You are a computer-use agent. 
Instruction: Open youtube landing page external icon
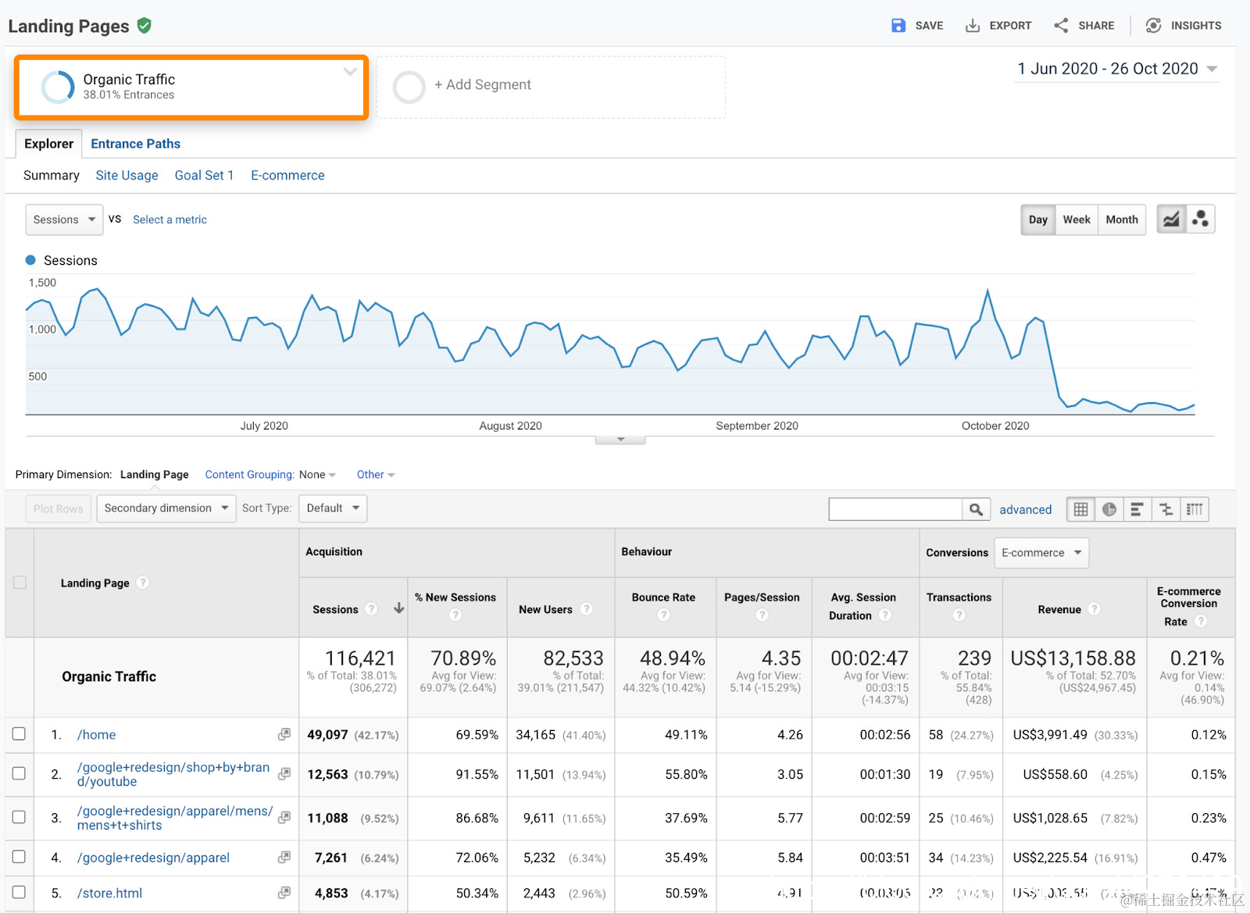(x=284, y=773)
